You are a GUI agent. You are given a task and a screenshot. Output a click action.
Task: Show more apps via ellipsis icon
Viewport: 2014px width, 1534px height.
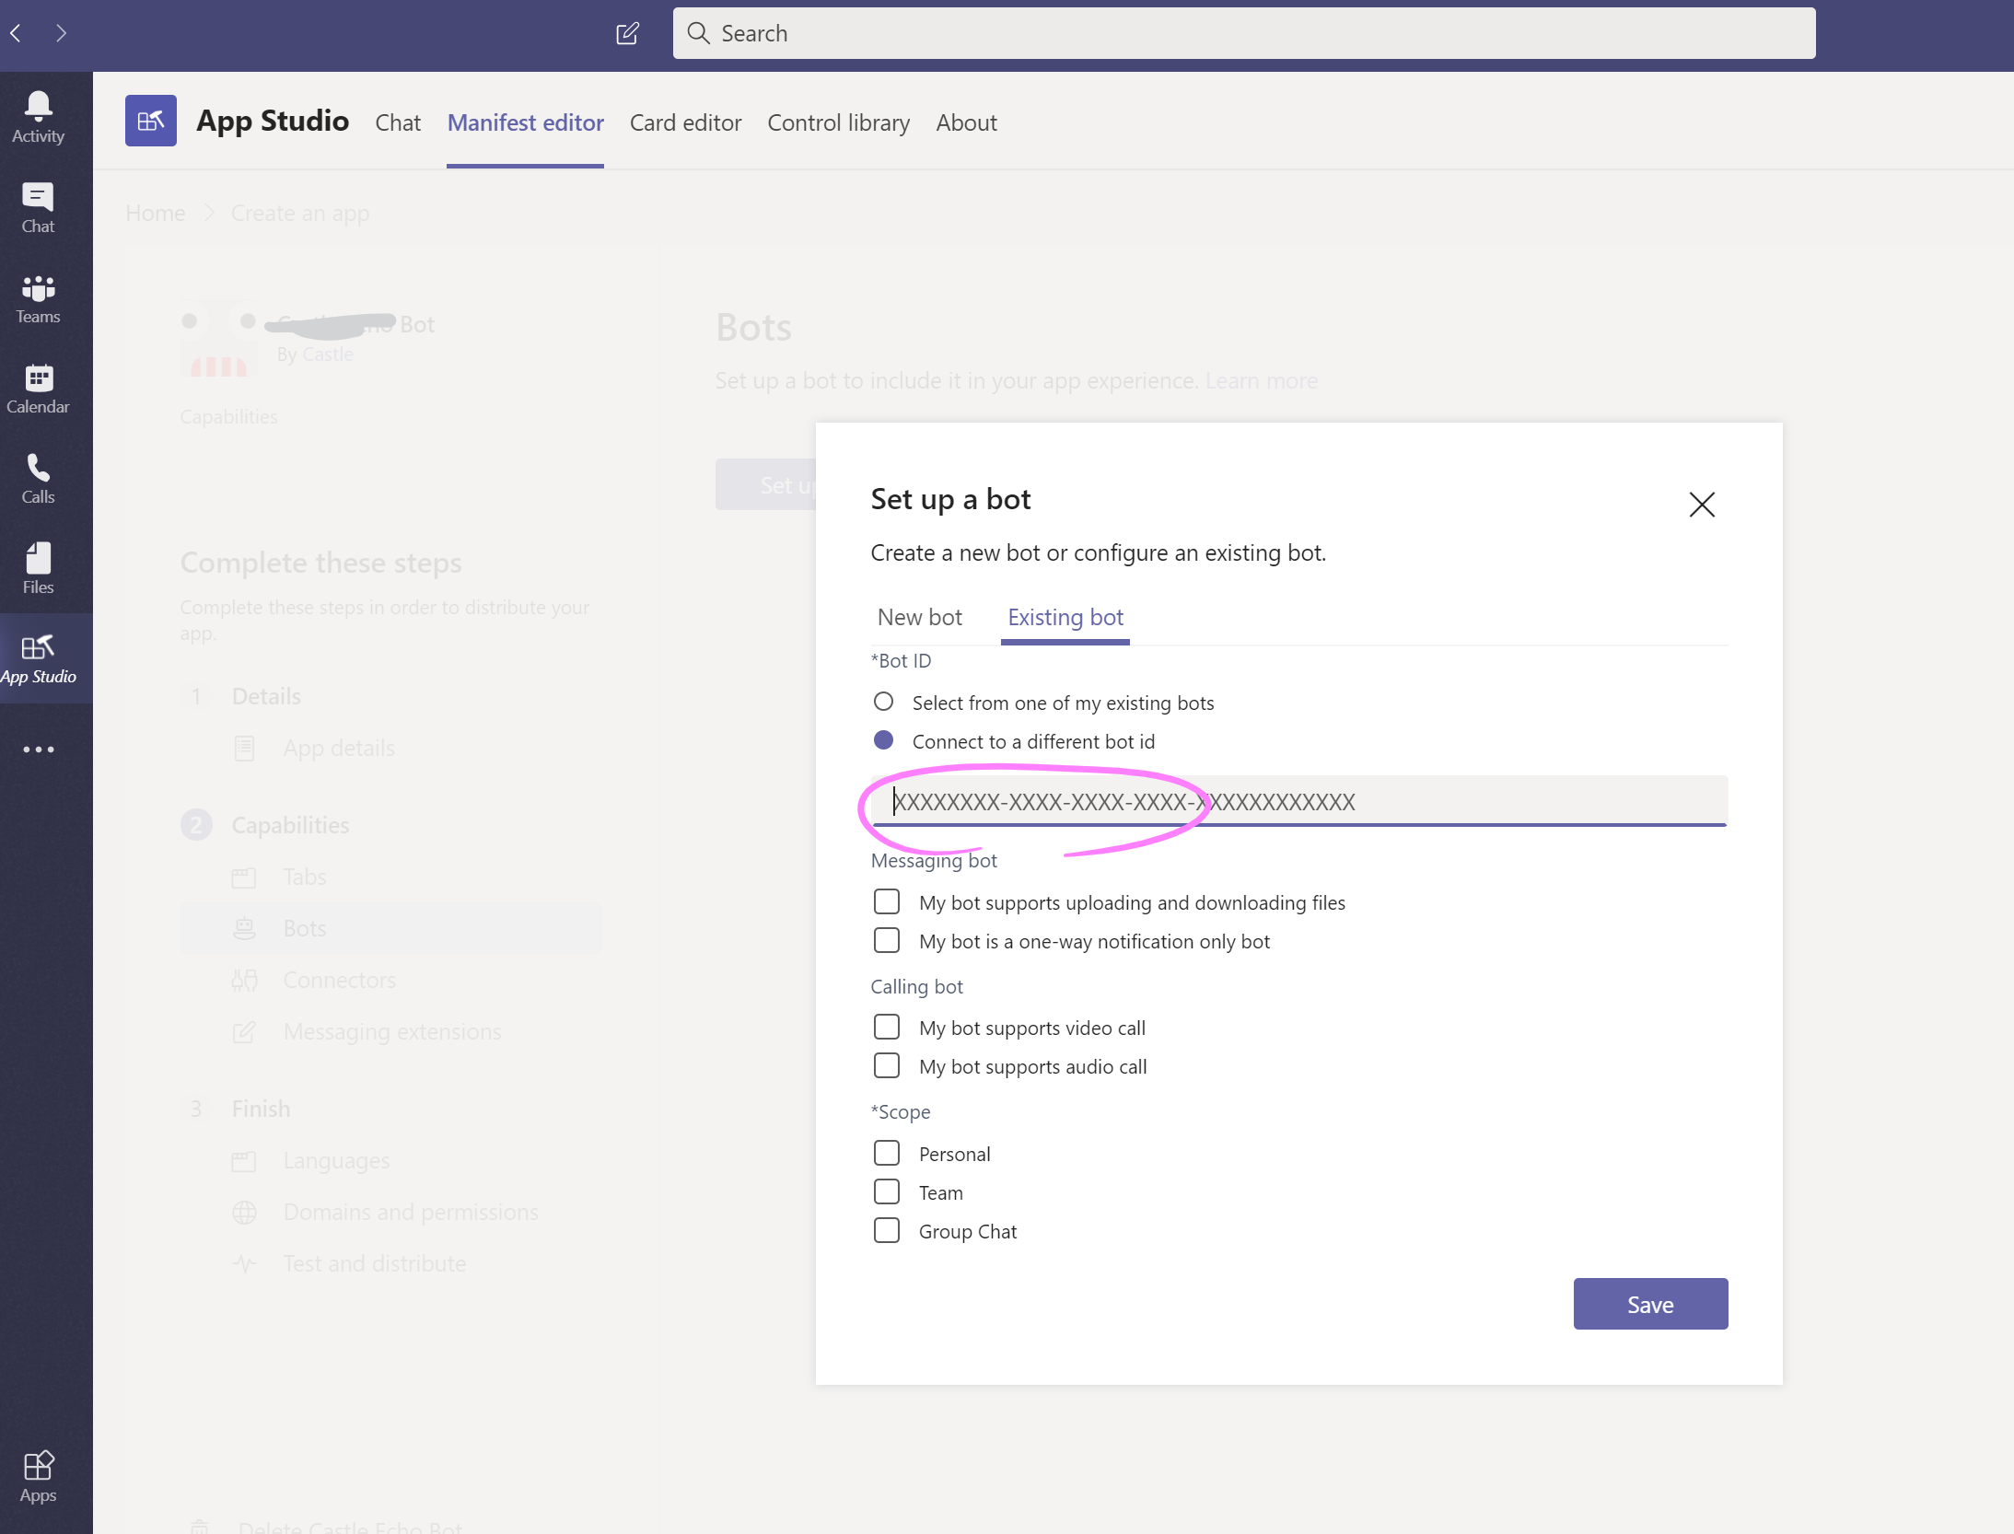(x=38, y=750)
